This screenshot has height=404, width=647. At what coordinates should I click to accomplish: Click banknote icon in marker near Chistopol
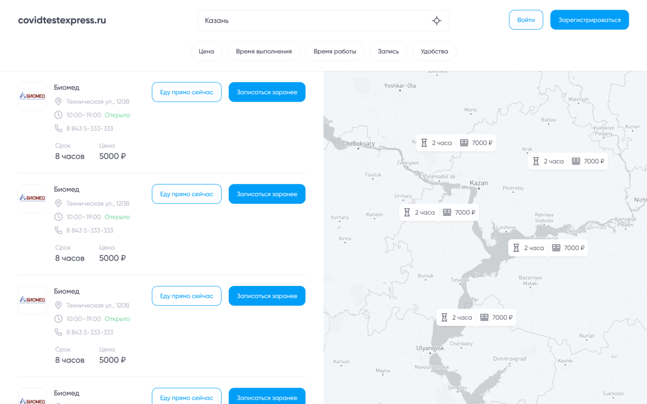pos(556,248)
